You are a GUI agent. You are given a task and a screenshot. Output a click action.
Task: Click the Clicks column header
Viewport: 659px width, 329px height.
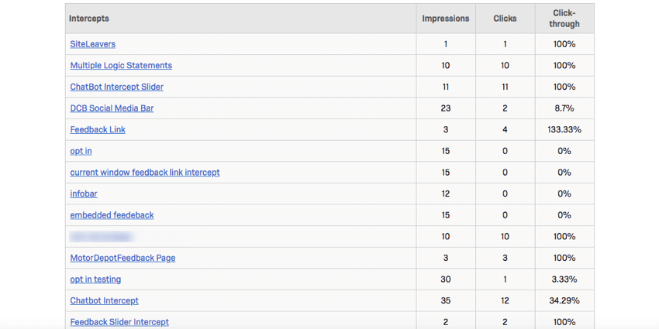(x=505, y=19)
